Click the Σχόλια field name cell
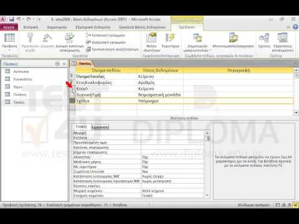299x224 pixels. click(x=106, y=101)
